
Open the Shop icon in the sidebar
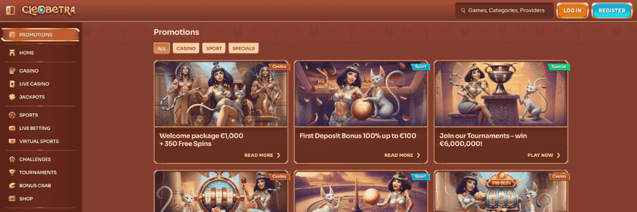[12, 199]
